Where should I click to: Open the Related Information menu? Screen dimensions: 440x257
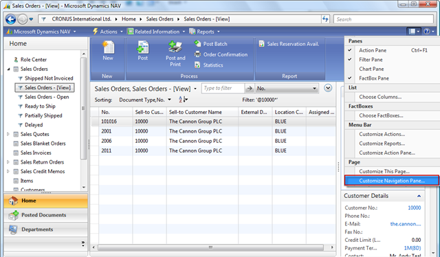point(156,32)
